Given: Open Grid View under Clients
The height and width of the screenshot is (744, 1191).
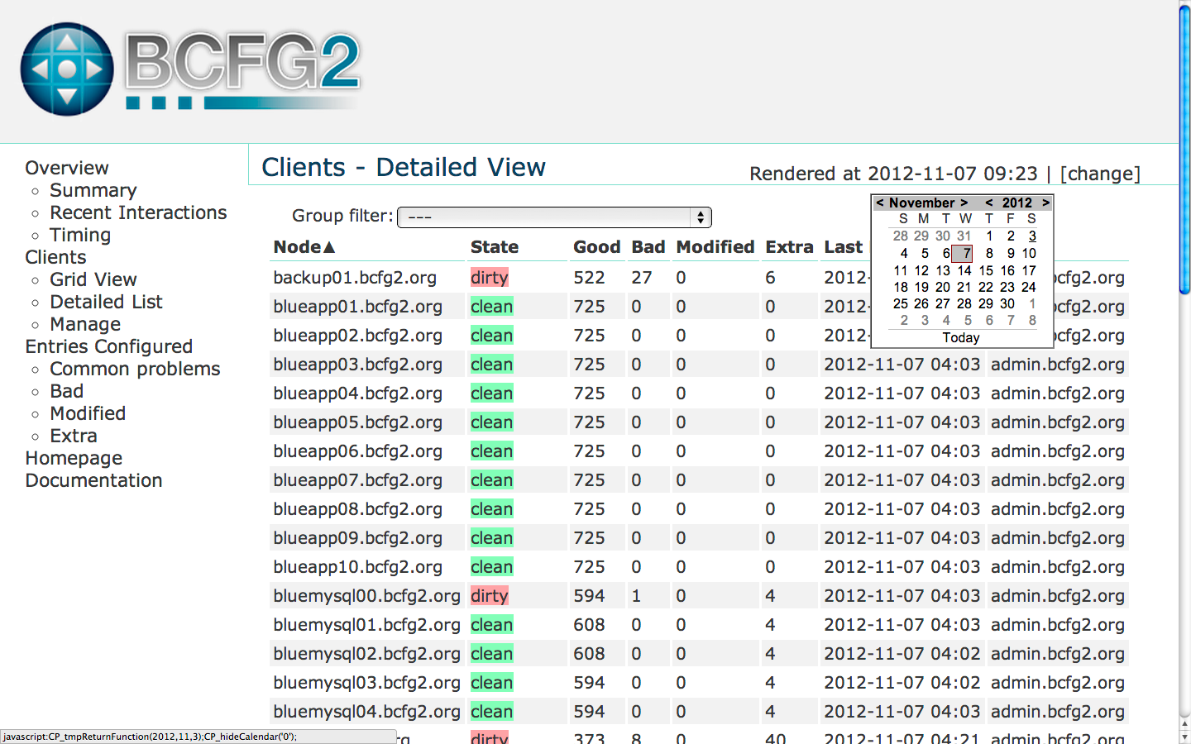Looking at the screenshot, I should (93, 279).
